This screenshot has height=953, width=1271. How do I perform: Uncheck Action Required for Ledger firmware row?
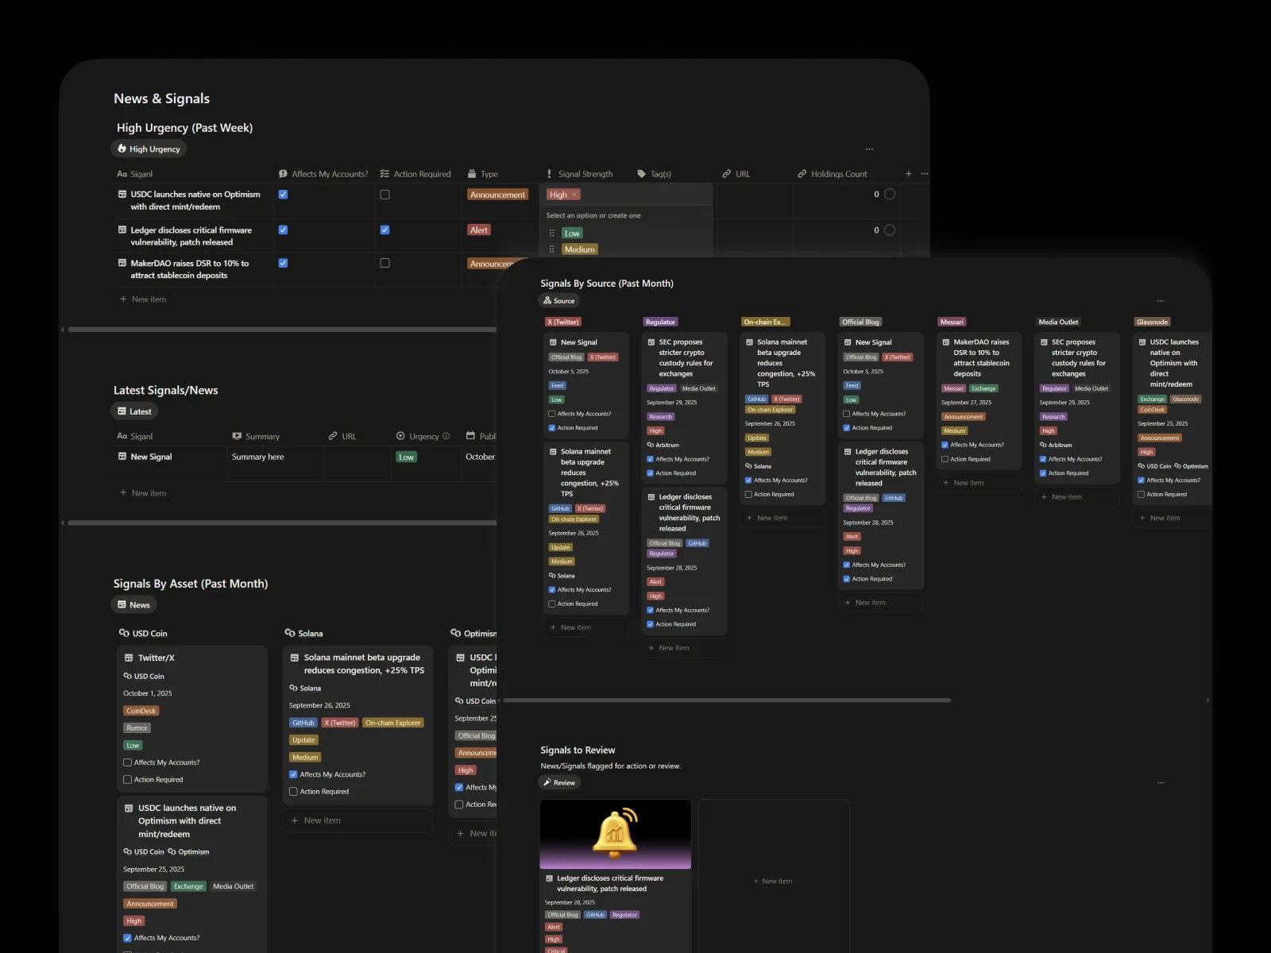(x=384, y=230)
